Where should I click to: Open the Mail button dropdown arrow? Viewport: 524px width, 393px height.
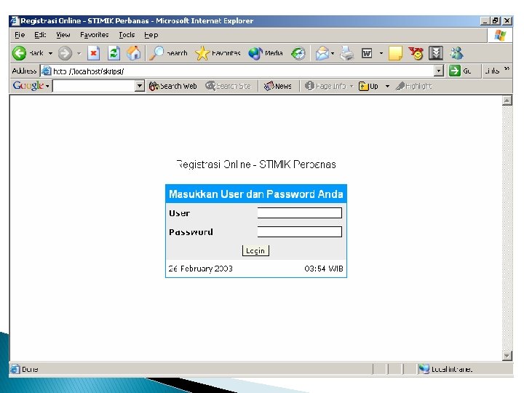click(333, 53)
